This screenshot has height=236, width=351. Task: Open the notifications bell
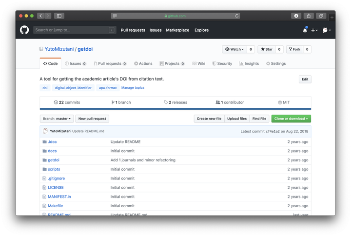click(x=305, y=30)
